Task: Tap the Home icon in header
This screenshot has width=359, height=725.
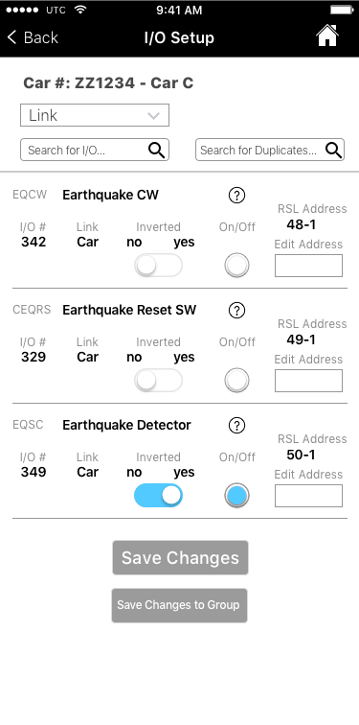Action: tap(327, 35)
